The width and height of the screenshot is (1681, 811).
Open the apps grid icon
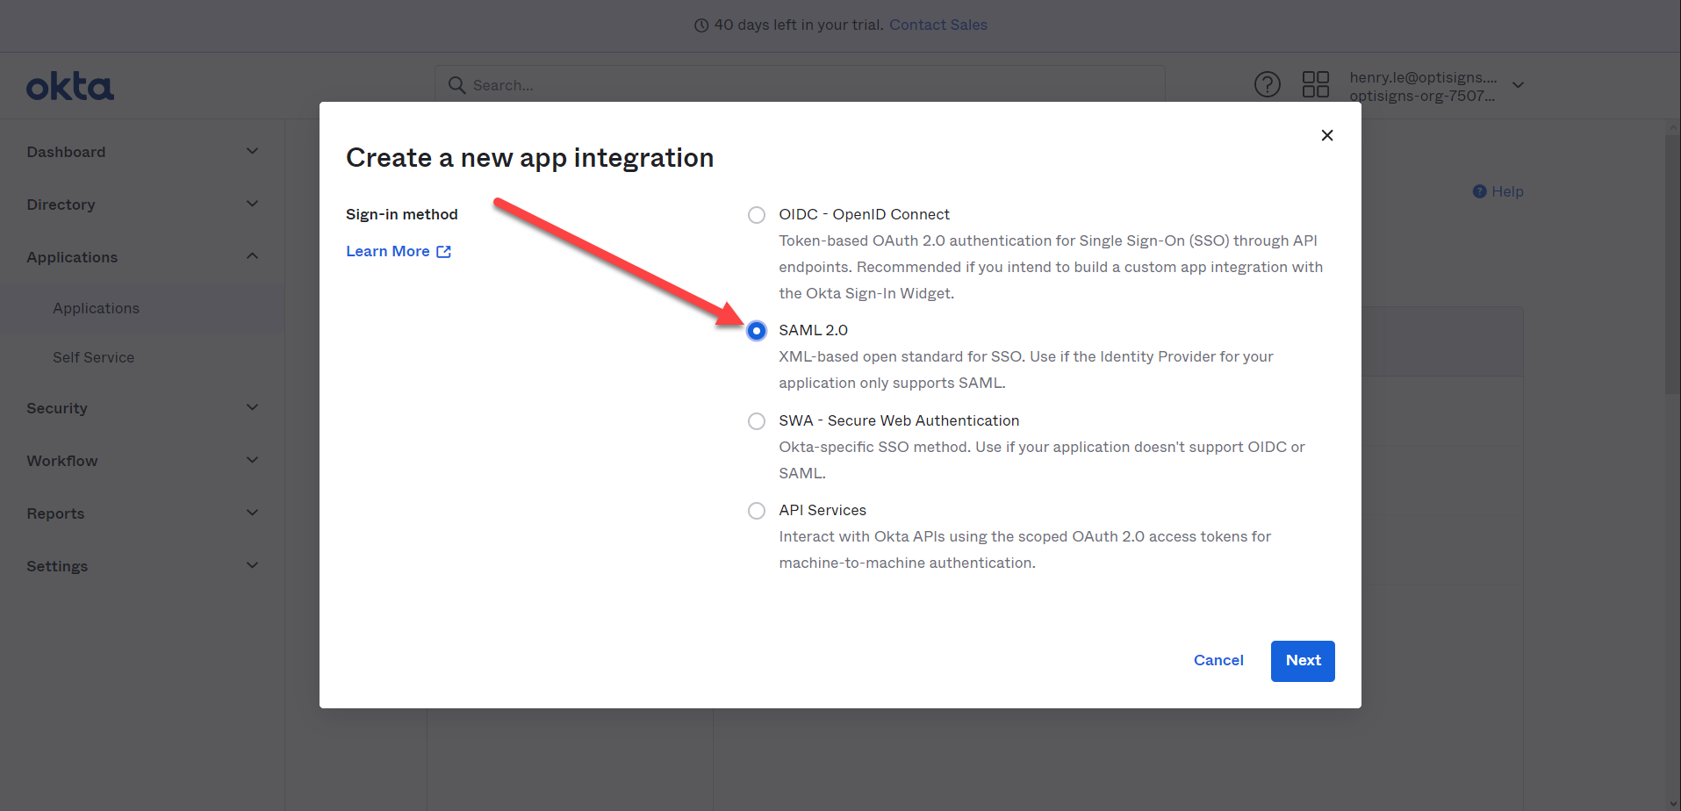pyautogui.click(x=1315, y=84)
